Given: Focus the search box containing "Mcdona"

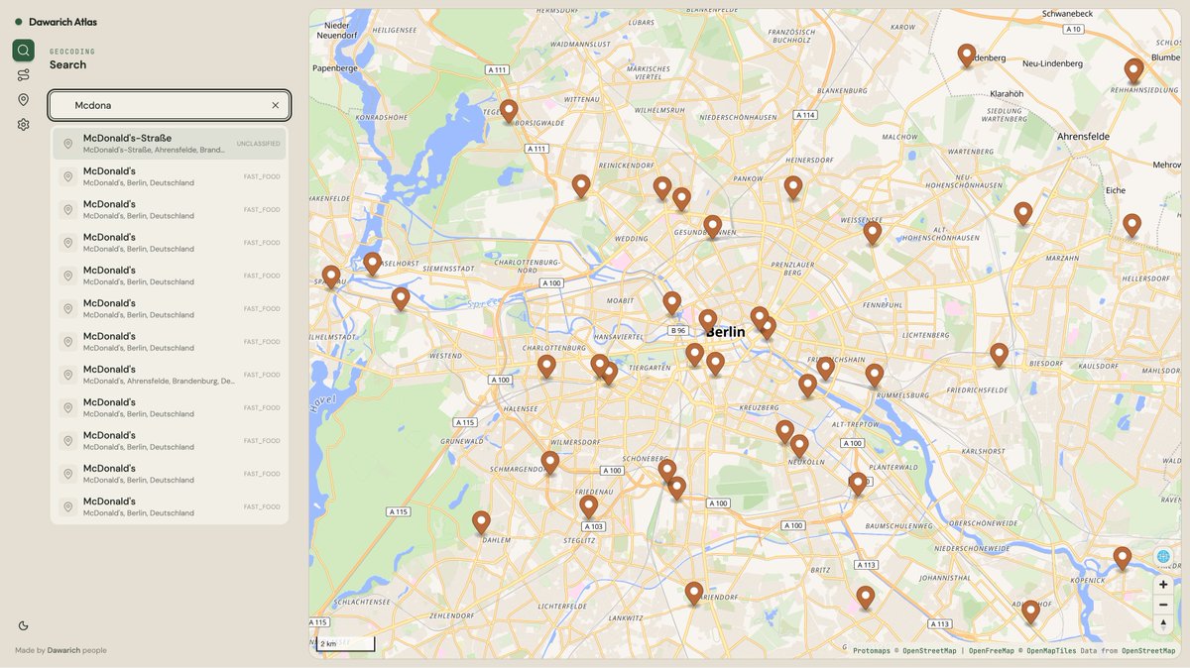Looking at the screenshot, I should click(x=170, y=105).
